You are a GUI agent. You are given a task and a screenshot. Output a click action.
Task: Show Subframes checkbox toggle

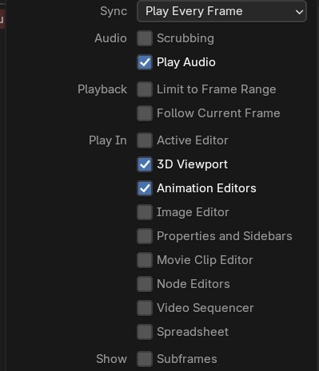pyautogui.click(x=145, y=359)
